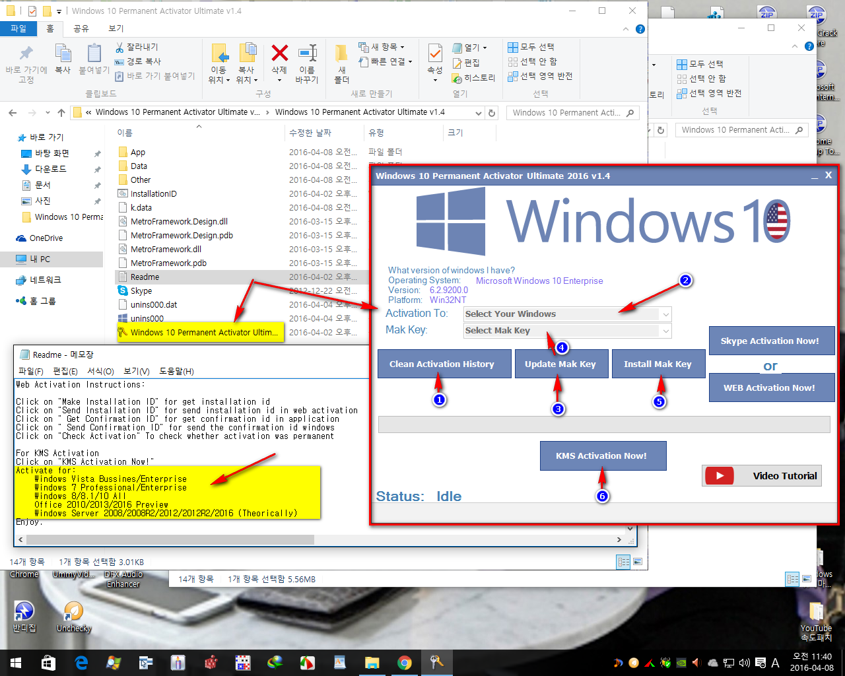Open Chrome from the taskbar

[x=404, y=663]
